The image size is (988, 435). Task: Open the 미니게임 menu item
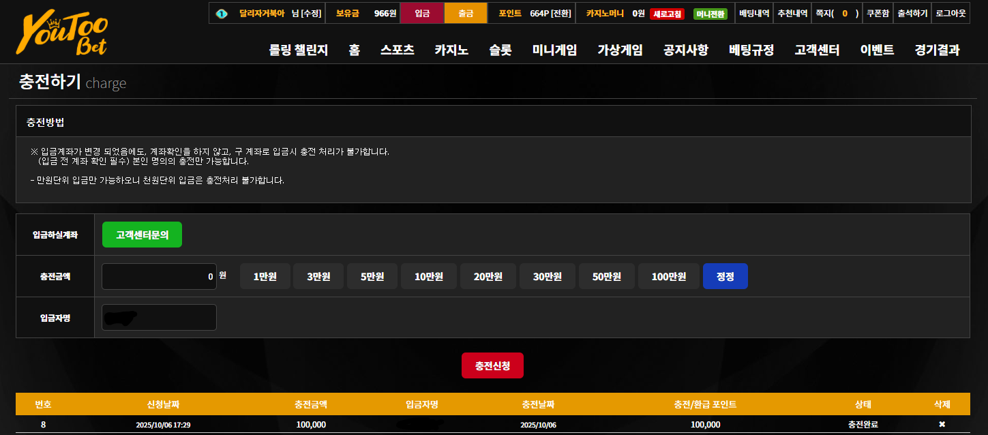554,50
